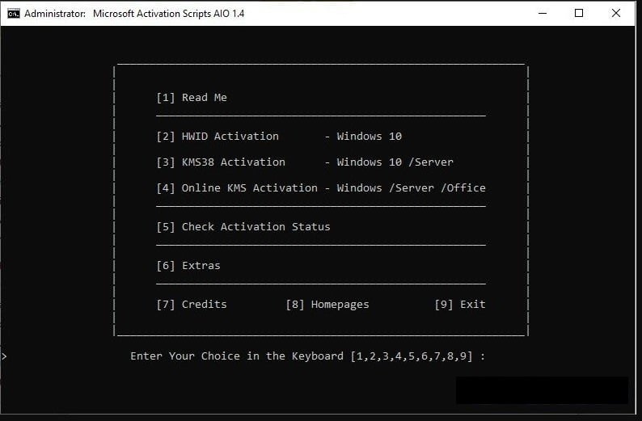The width and height of the screenshot is (642, 421).
Task: Focus the 'Enter Your Choice' prompt line
Action: click(307, 356)
